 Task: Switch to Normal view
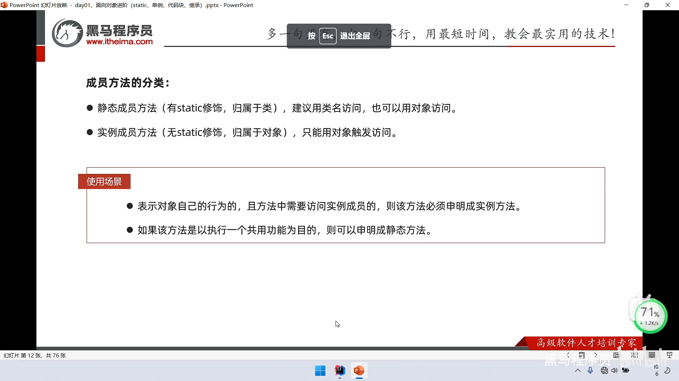616,355
